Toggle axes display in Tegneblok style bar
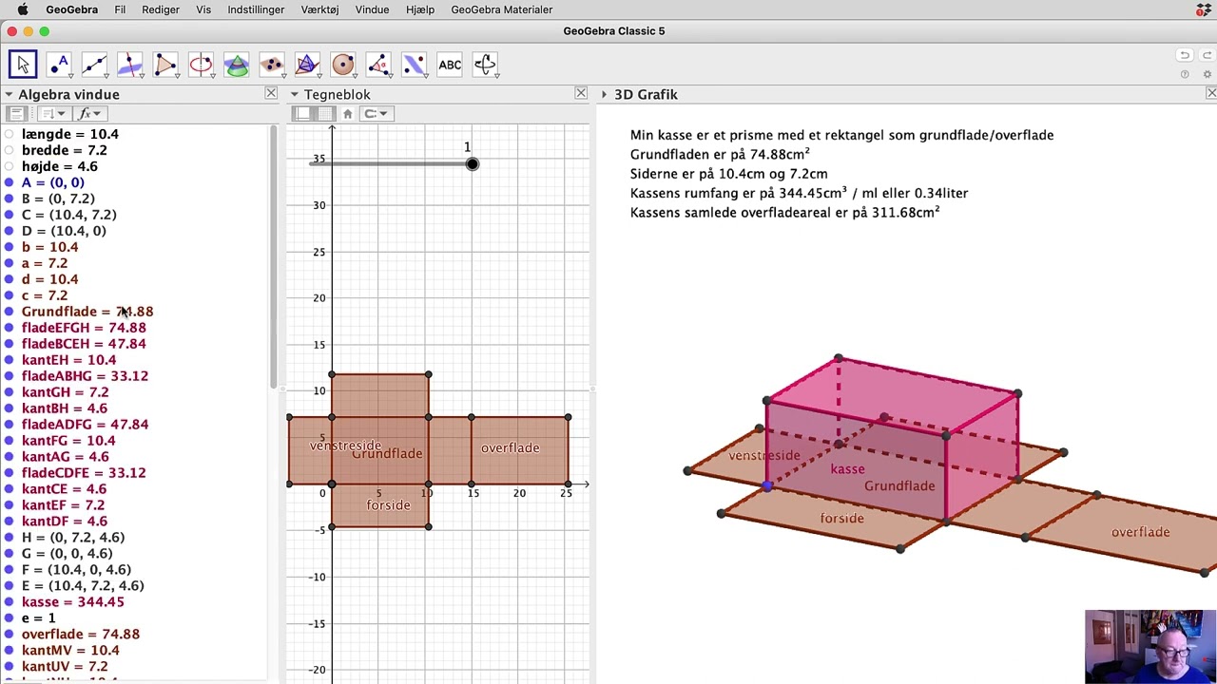Viewport: 1217px width, 684px height. pos(303,114)
